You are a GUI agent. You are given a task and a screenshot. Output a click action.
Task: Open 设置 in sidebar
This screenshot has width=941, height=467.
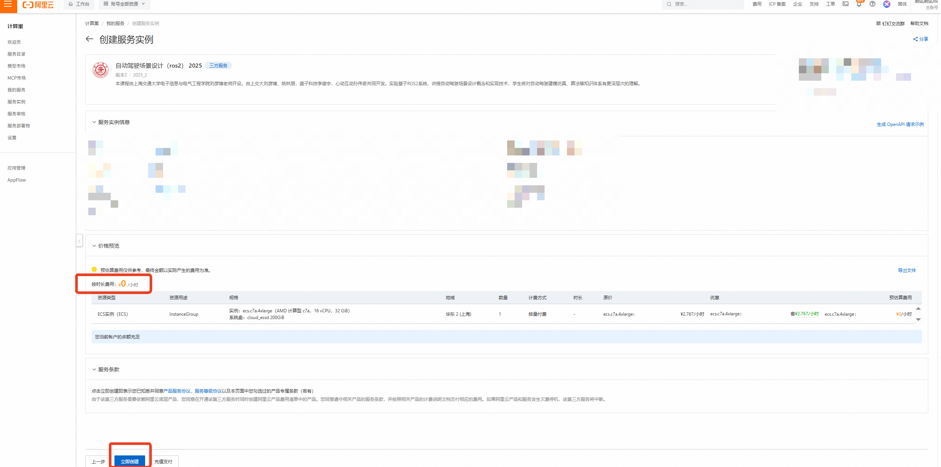pyautogui.click(x=12, y=138)
